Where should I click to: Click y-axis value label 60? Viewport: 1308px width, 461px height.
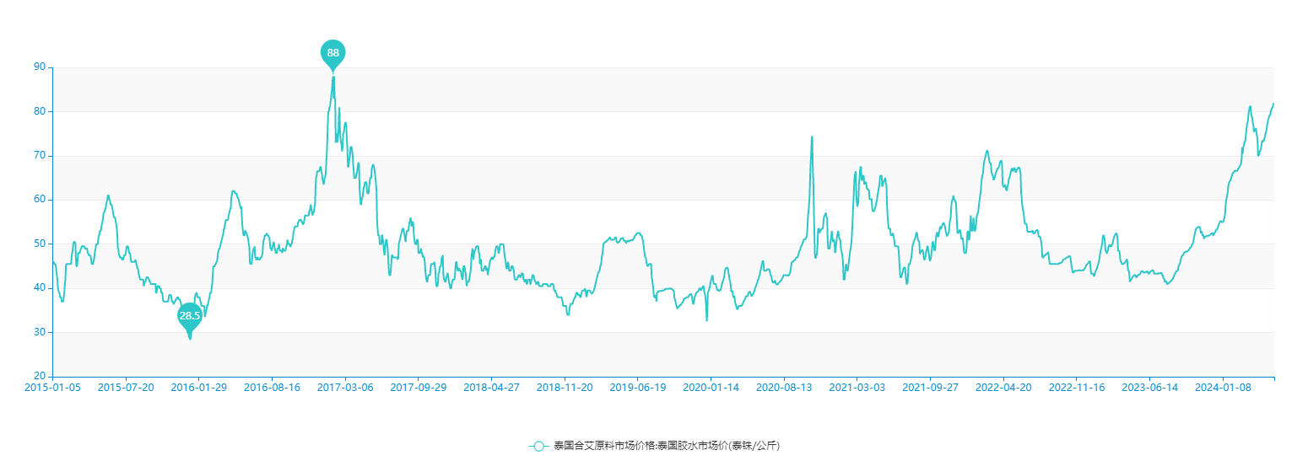(40, 200)
